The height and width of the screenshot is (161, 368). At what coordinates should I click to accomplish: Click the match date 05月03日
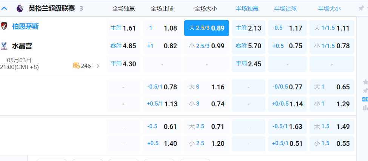coord(19,60)
